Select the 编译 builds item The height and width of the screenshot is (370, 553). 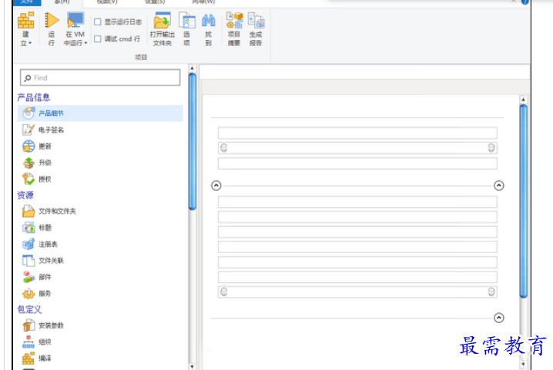click(x=37, y=358)
